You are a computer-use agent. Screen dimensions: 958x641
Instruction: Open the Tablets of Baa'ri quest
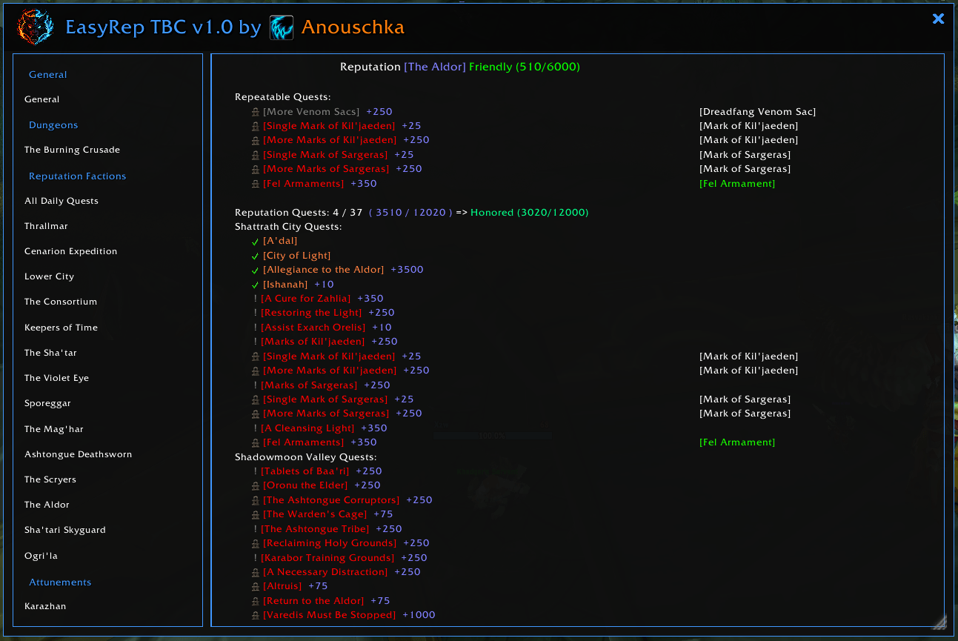pos(305,471)
